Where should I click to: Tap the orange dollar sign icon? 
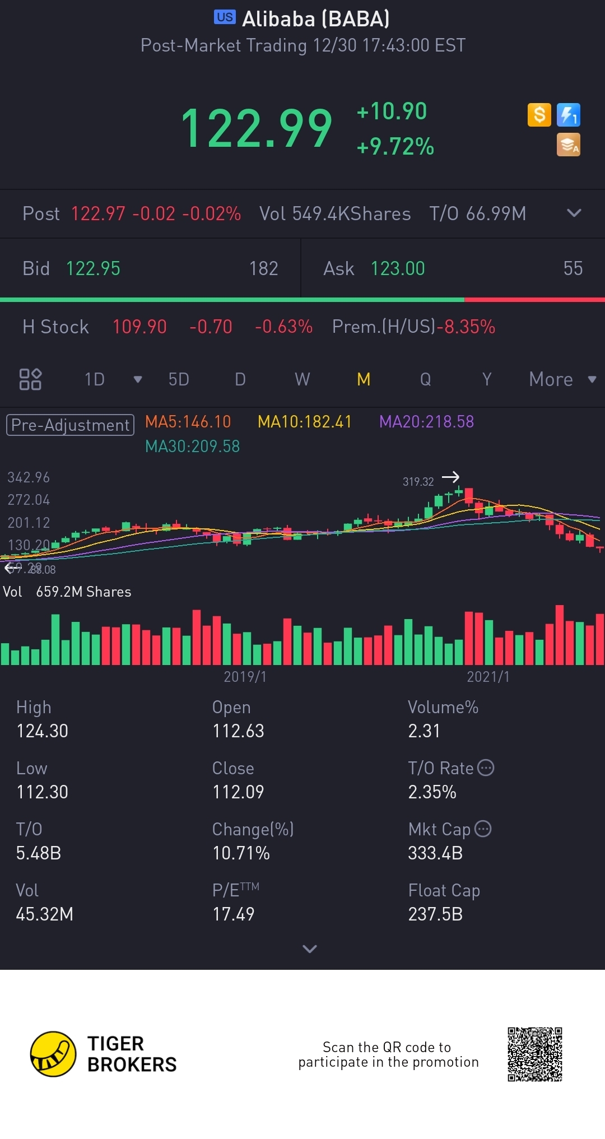click(539, 115)
